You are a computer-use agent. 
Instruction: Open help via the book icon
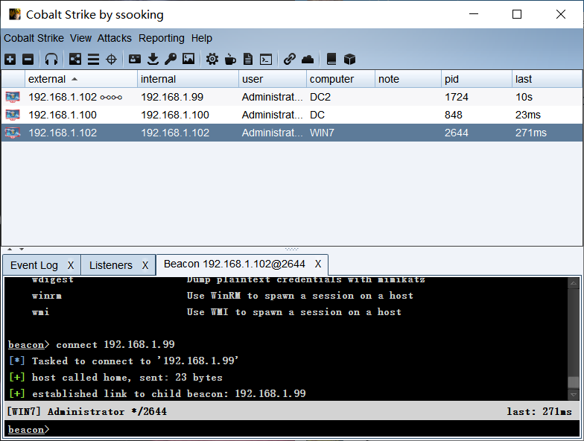coord(331,59)
